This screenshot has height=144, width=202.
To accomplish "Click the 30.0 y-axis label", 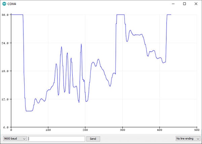I will pyautogui.click(x=5, y=15).
